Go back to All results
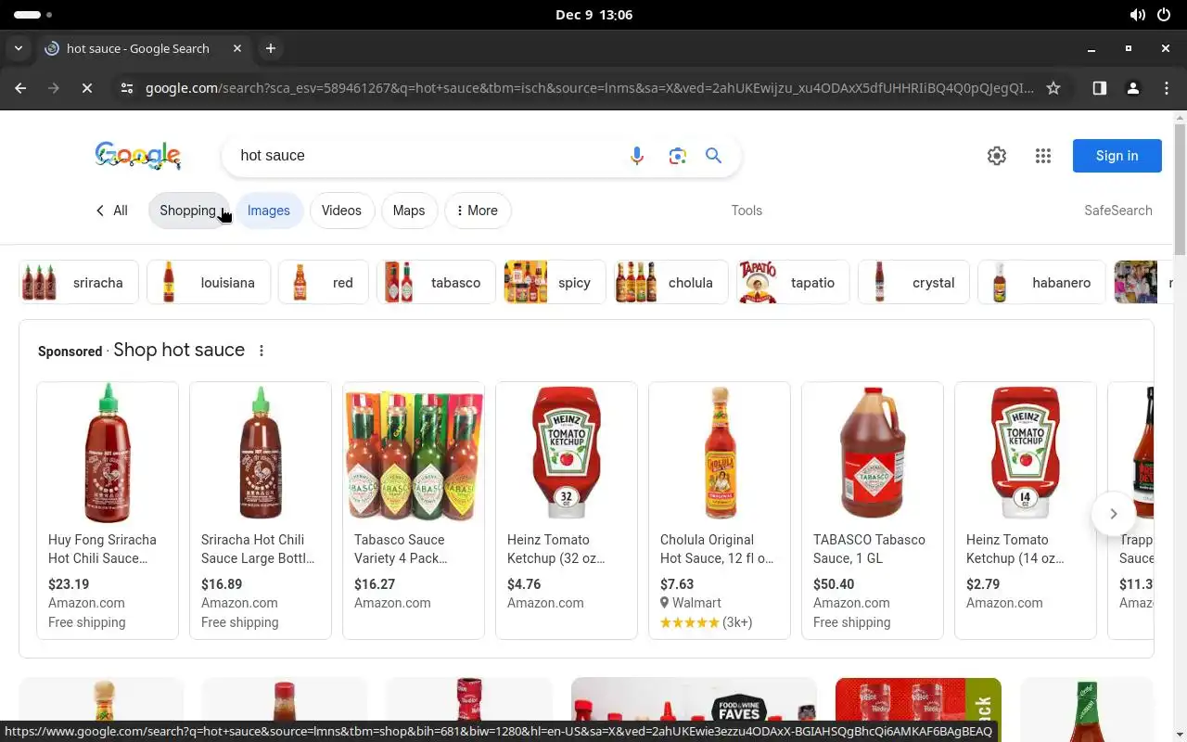Image resolution: width=1187 pixels, height=742 pixels. click(x=111, y=211)
